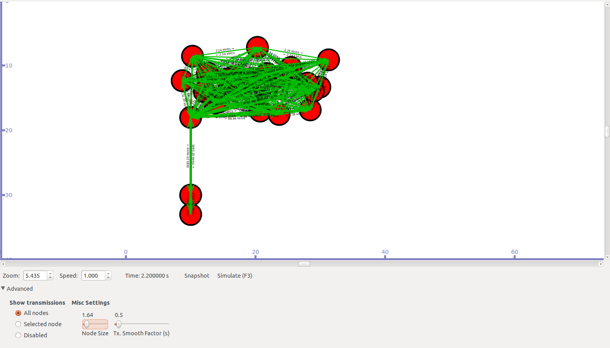Click the '2.24 kbit/s' link label
610x348 pixels.
pyautogui.click(x=223, y=50)
